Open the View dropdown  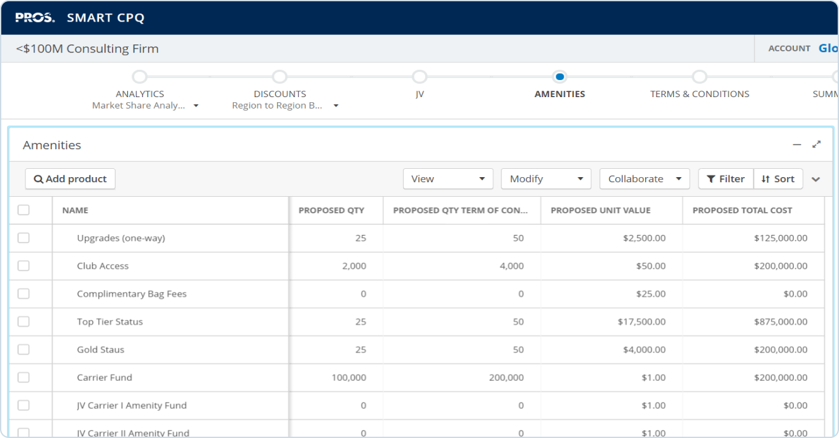tap(447, 179)
